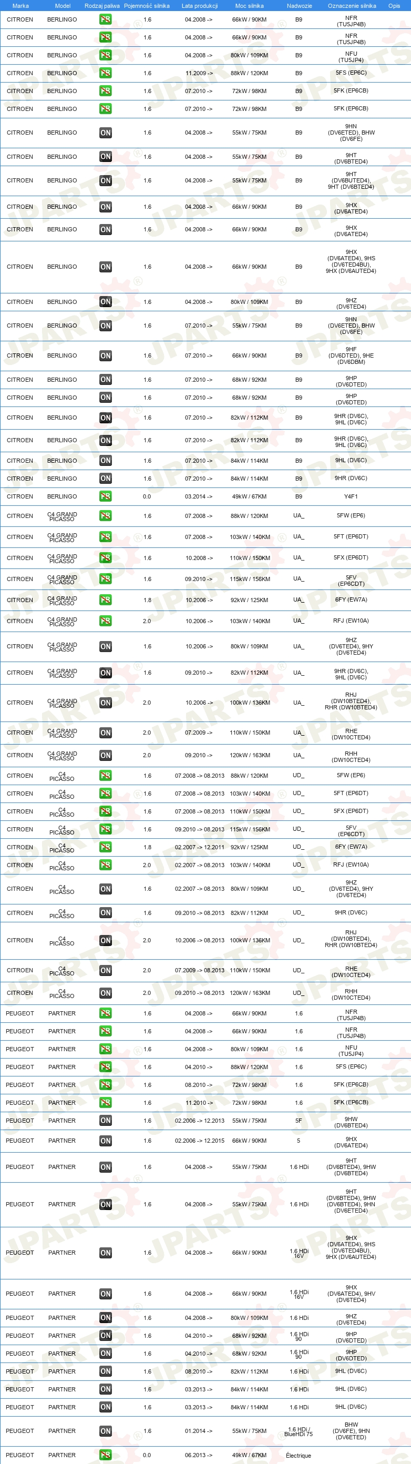411x1464 pixels.
Task: Select the 'Y4F1' engine code cell
Action: 351,497
